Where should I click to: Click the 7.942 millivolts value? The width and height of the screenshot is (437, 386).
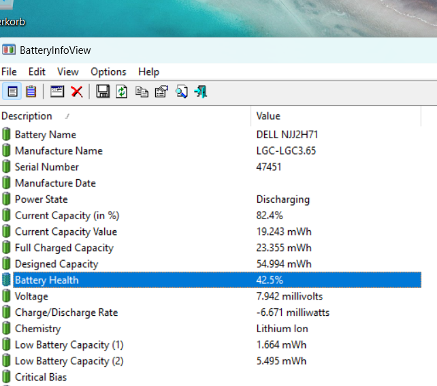click(x=289, y=296)
